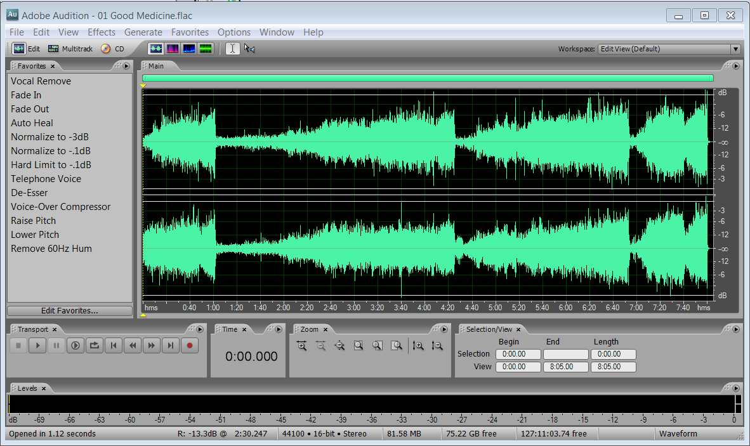The height and width of the screenshot is (446, 750).
Task: Open Favorites panel options menu arrow
Action: tap(126, 65)
